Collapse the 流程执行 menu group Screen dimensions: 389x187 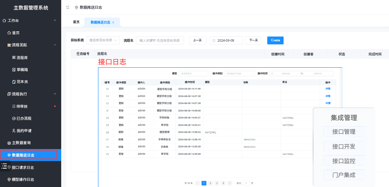point(55,94)
